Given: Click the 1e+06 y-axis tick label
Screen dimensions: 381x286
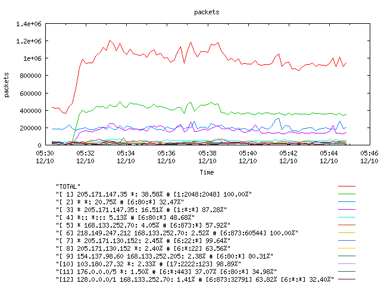Looking at the screenshot, I should coord(32,58).
